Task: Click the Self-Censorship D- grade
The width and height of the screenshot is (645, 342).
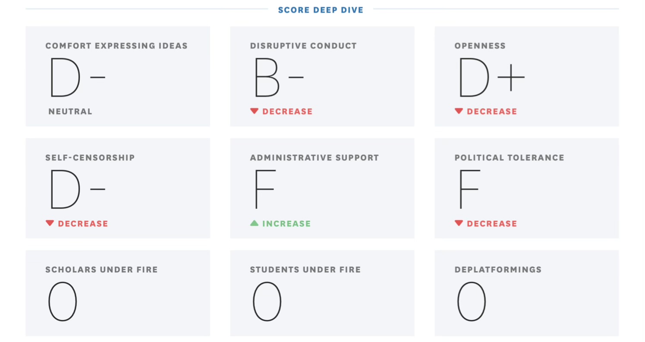Action: 77,190
